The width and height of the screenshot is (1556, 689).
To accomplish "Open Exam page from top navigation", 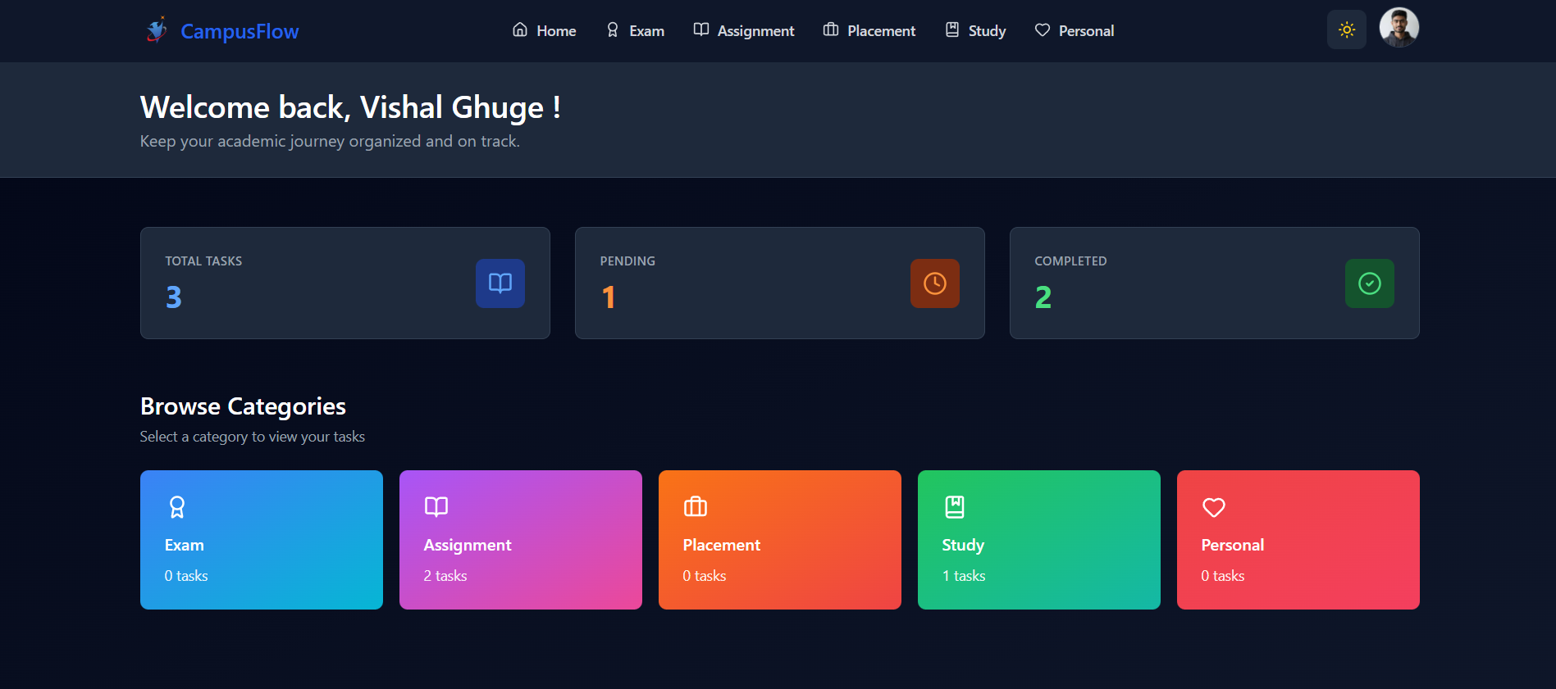I will pyautogui.click(x=636, y=31).
